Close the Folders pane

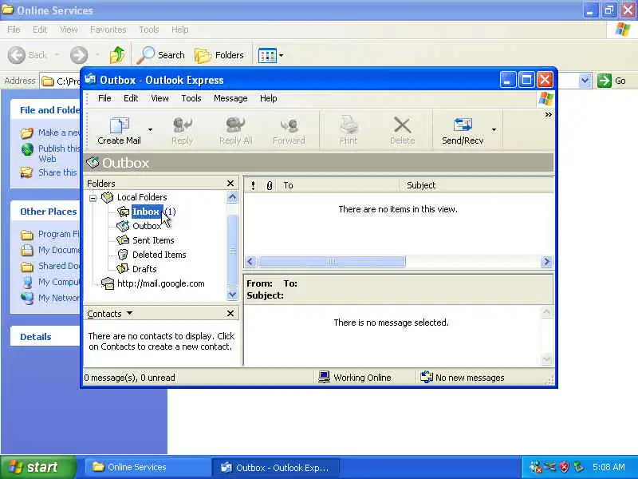(230, 184)
